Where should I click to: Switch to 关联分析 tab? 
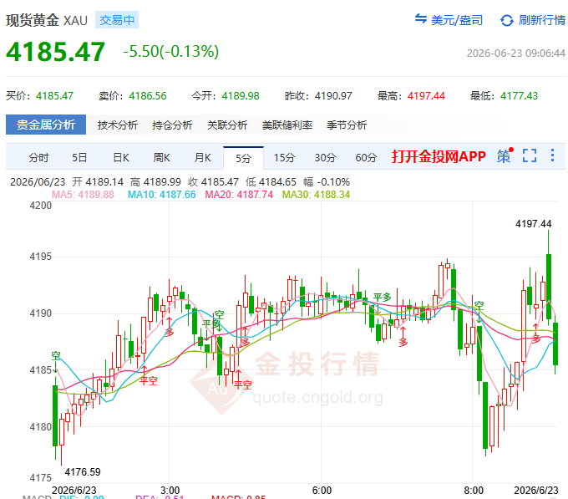pos(227,125)
